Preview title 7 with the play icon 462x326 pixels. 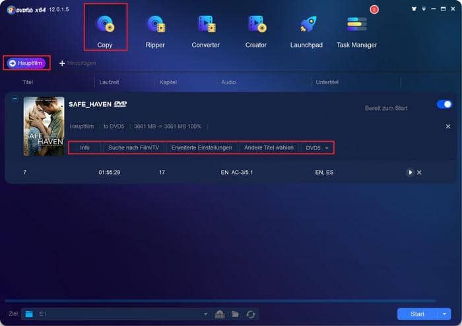(x=410, y=173)
